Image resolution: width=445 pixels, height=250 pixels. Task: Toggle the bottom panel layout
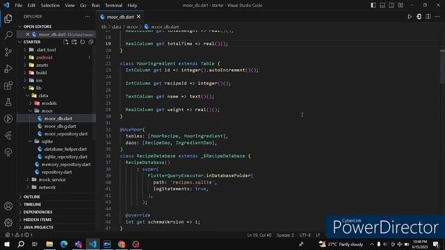click(x=382, y=5)
